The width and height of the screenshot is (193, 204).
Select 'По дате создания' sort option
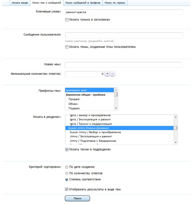point(67,167)
